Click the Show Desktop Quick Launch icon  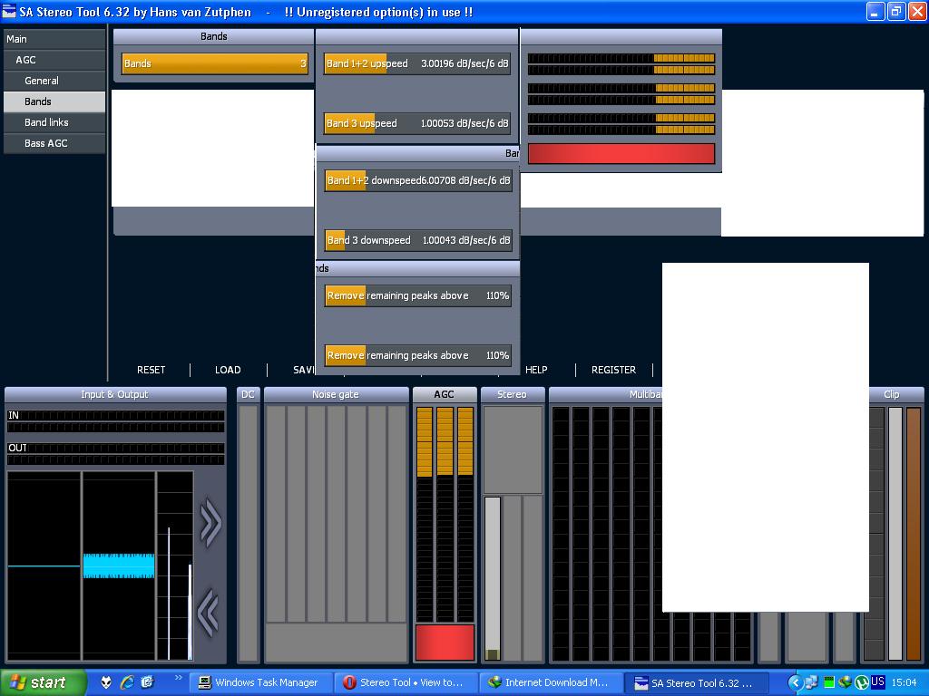click(147, 682)
